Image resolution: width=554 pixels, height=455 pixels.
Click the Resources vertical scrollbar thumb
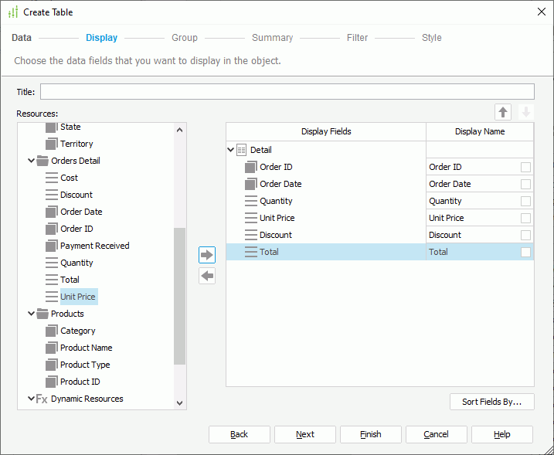(179, 296)
